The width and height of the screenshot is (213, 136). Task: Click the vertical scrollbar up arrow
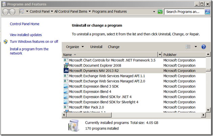(x=208, y=55)
